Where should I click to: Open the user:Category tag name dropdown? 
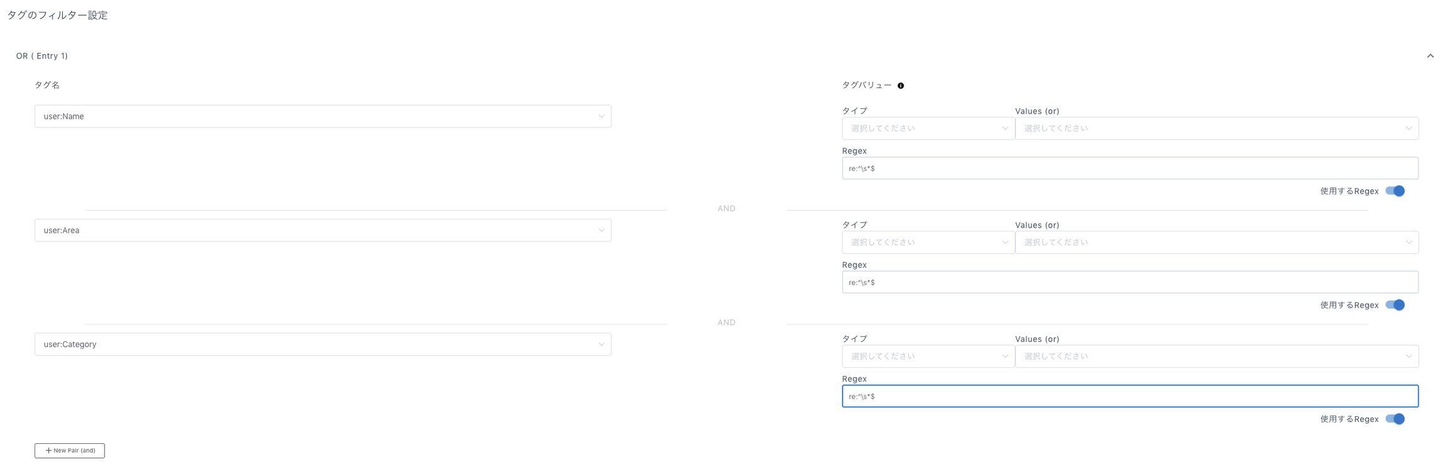point(323,344)
